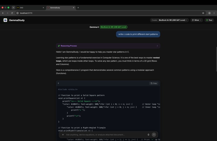Image resolution: width=217 pixels, height=141 pixels.
Task: Reload the localhost page
Action: (x=12, y=13)
